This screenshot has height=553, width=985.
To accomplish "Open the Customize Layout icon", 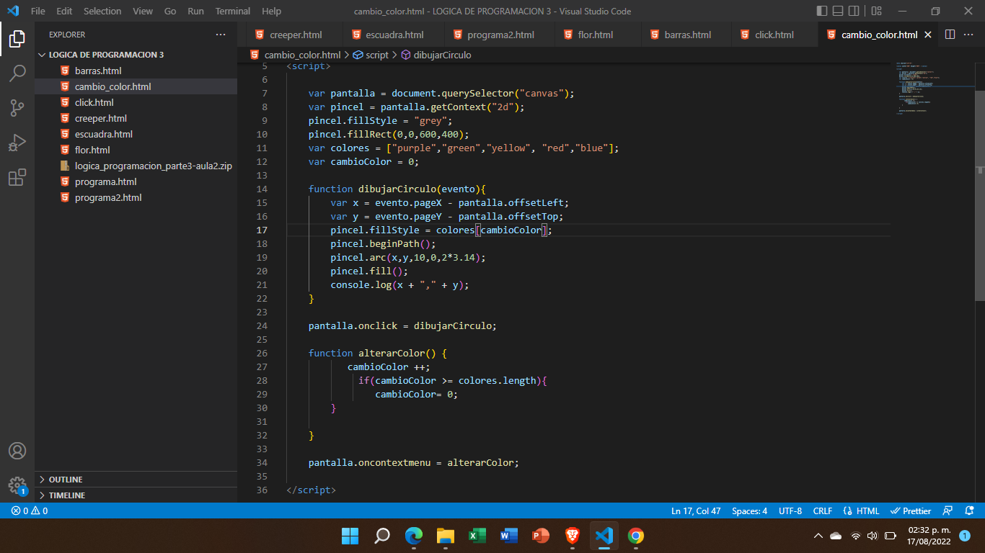I will pos(876,11).
